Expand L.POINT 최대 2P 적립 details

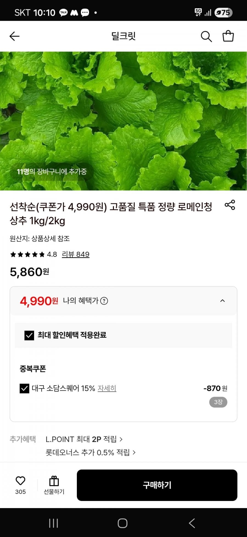(84, 439)
